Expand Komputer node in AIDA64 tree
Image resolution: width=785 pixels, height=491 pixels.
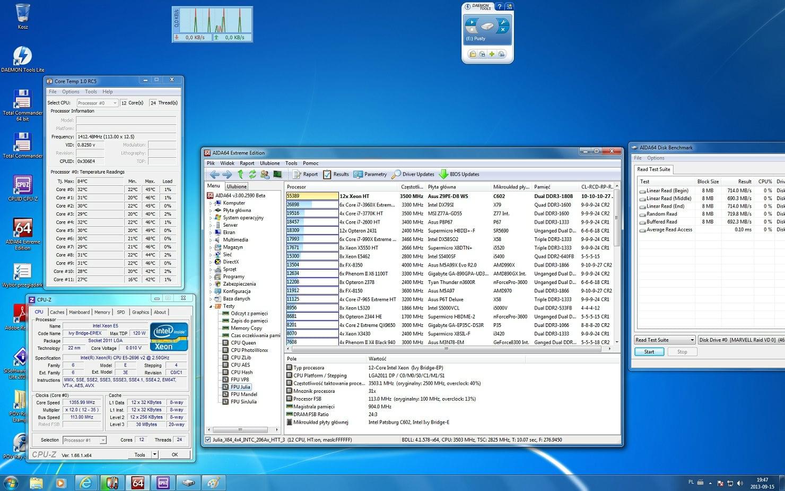click(211, 203)
